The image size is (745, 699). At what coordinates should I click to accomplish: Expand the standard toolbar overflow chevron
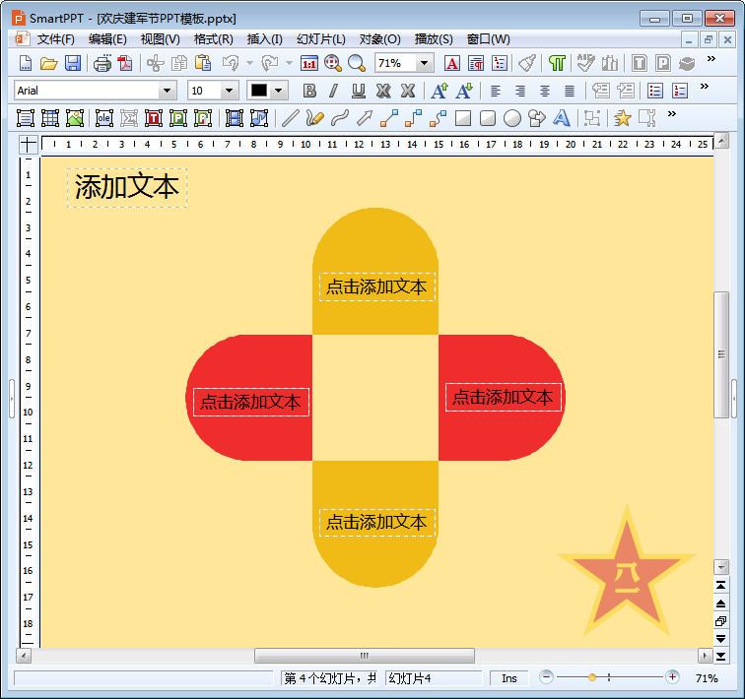coord(711,59)
